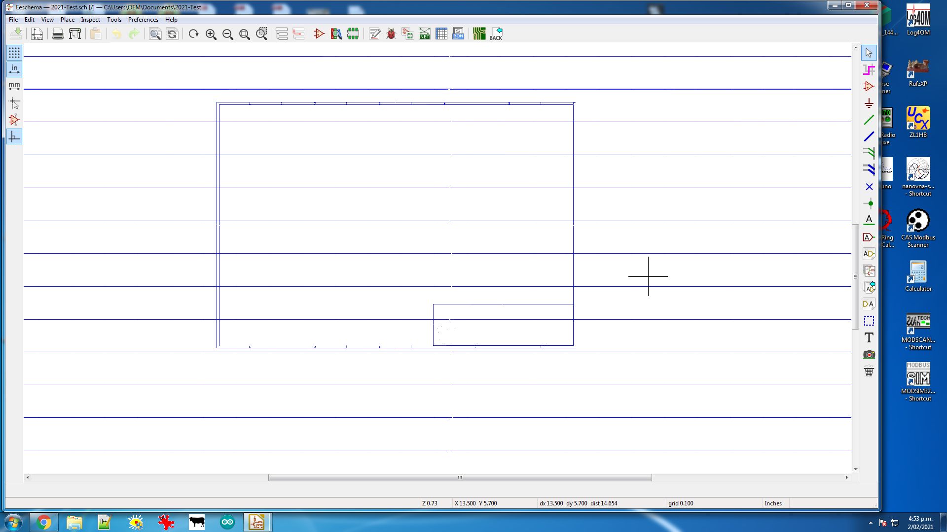Click the 'Z 0.73' zoom status text
The height and width of the screenshot is (532, 947).
click(430, 503)
